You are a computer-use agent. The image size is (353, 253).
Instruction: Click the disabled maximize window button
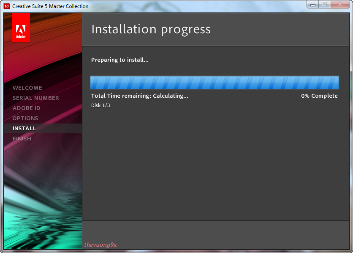324,5
